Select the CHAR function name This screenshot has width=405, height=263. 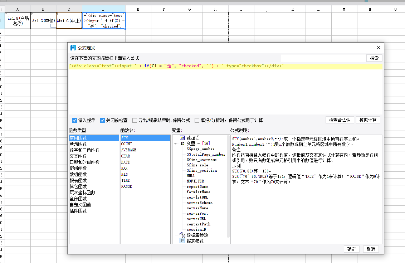coord(145,156)
